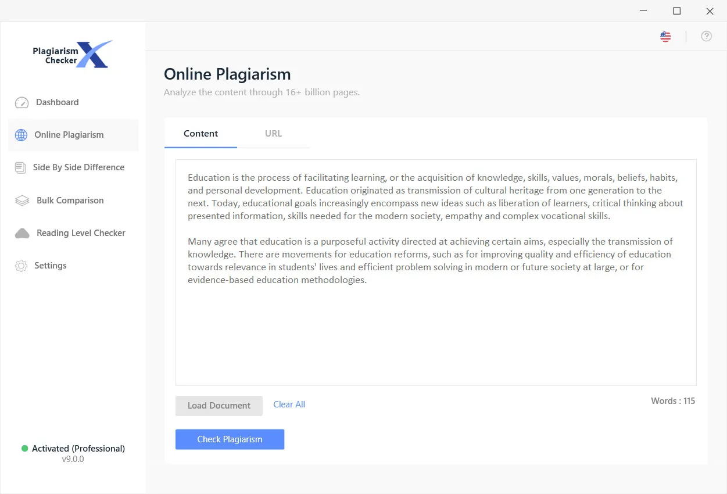Click the US flag language icon
Image resolution: width=727 pixels, height=494 pixels.
click(665, 36)
